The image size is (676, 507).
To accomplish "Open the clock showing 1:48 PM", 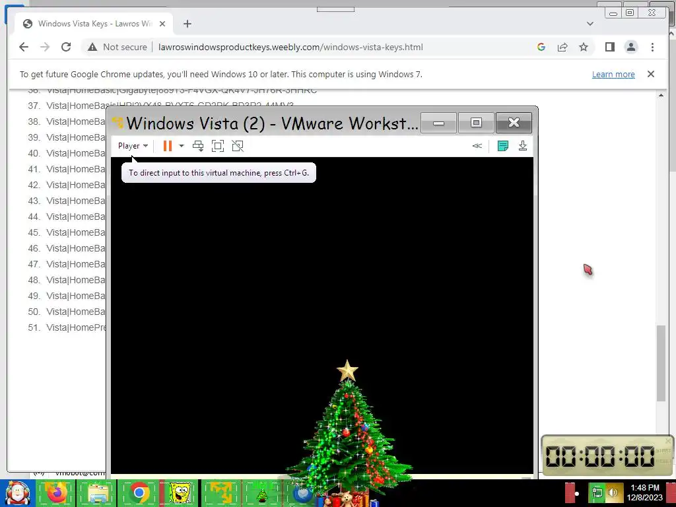I will coord(644,492).
